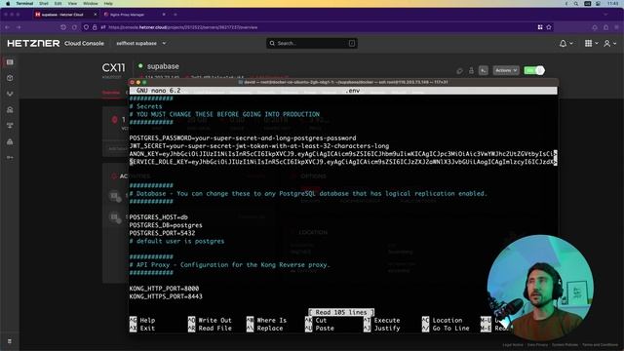This screenshot has height=351, width=624.
Task: Click the browser address bar URL
Action: [183, 27]
